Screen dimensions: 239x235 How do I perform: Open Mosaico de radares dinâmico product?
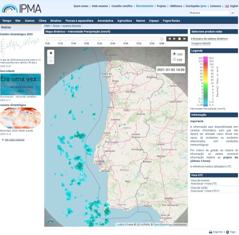click(210, 39)
